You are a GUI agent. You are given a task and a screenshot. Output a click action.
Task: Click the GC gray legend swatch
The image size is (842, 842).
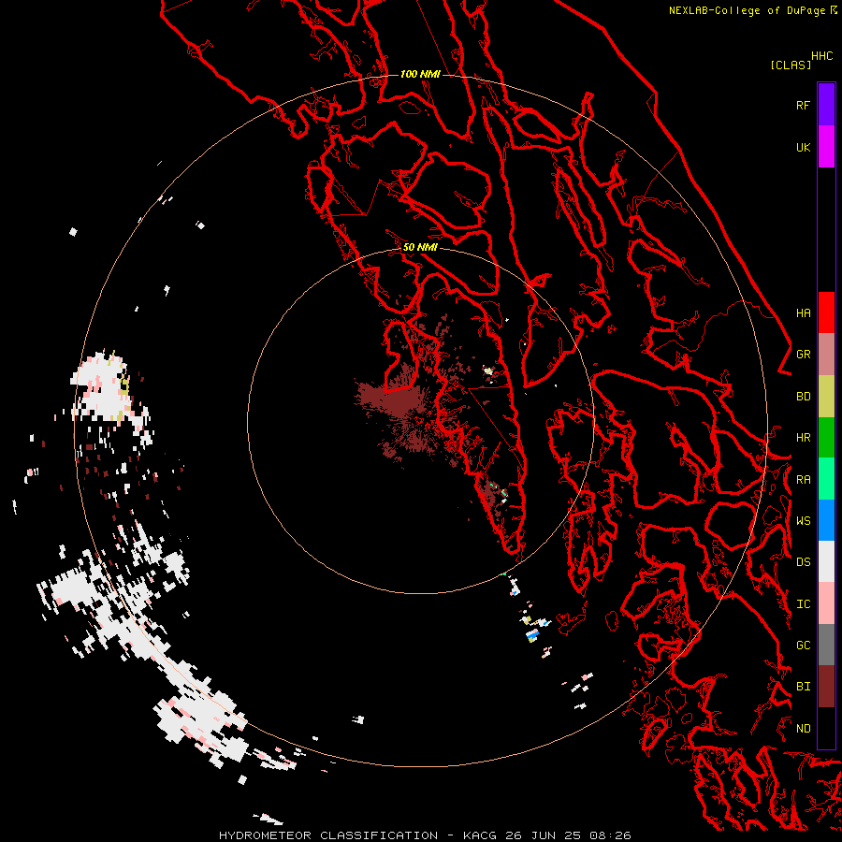point(826,645)
